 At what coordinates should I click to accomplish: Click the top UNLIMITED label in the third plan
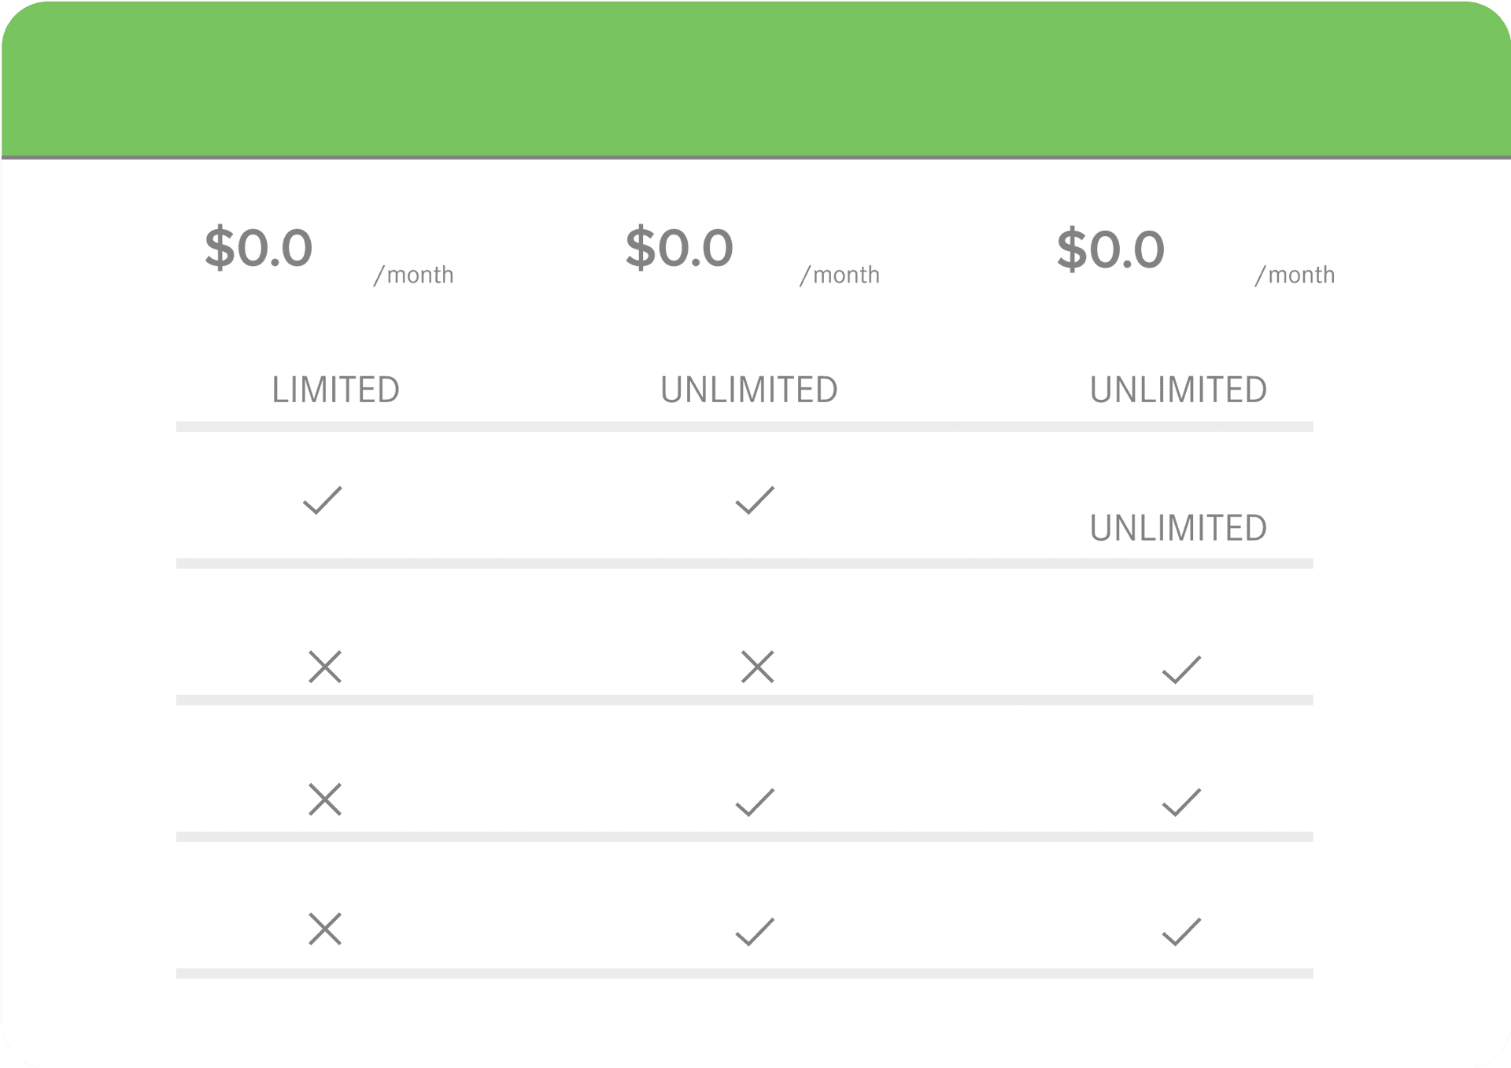coord(1178,390)
